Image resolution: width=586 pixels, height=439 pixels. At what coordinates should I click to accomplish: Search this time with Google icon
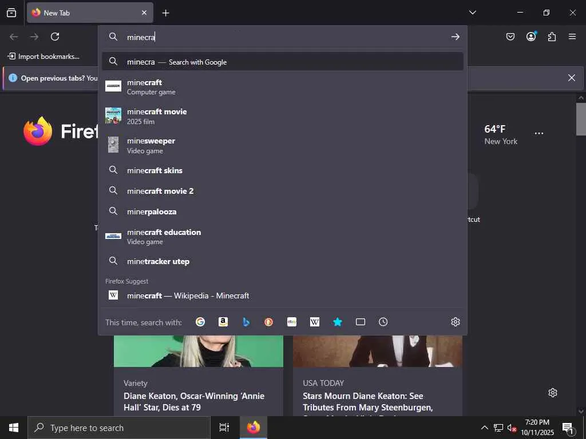[x=200, y=322]
